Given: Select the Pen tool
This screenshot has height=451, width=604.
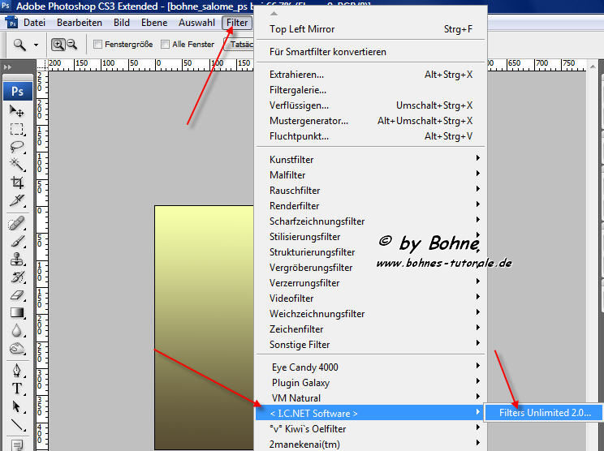Looking at the screenshot, I should (16, 370).
